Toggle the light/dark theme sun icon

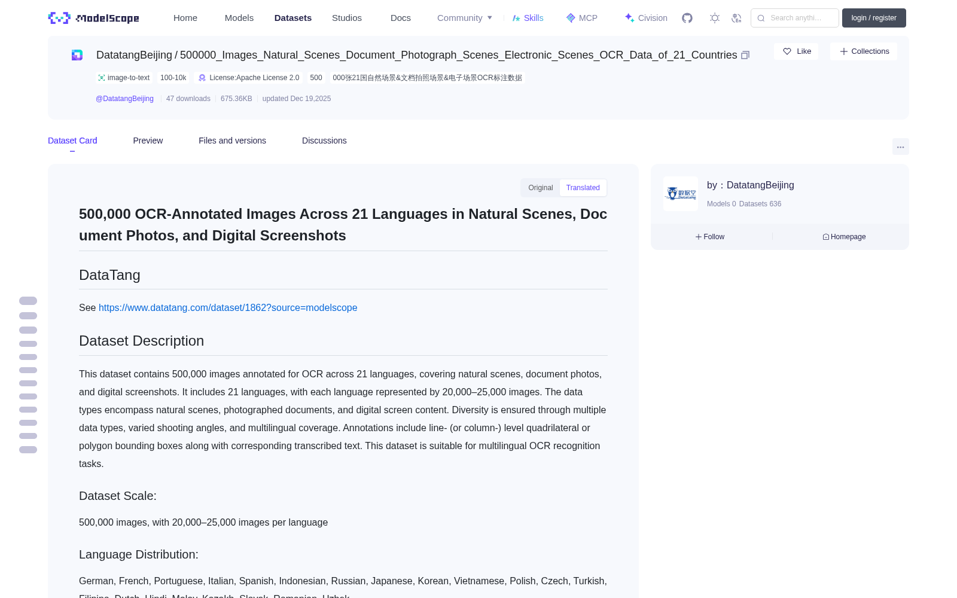(715, 18)
